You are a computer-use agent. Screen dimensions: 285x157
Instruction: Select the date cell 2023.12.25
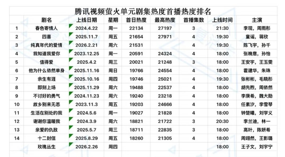(87, 54)
